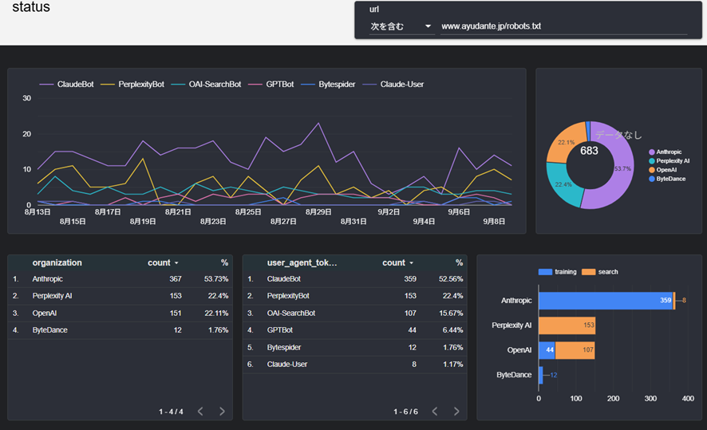Click sort arrow on user agent count header
Screen dimensions: 707x430
pyautogui.click(x=411, y=263)
